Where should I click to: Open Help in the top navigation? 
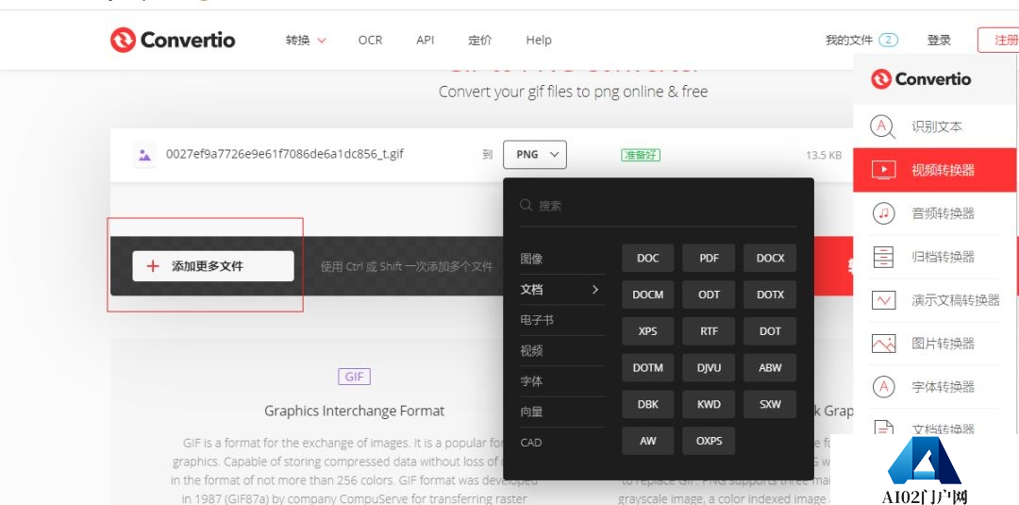(x=539, y=41)
